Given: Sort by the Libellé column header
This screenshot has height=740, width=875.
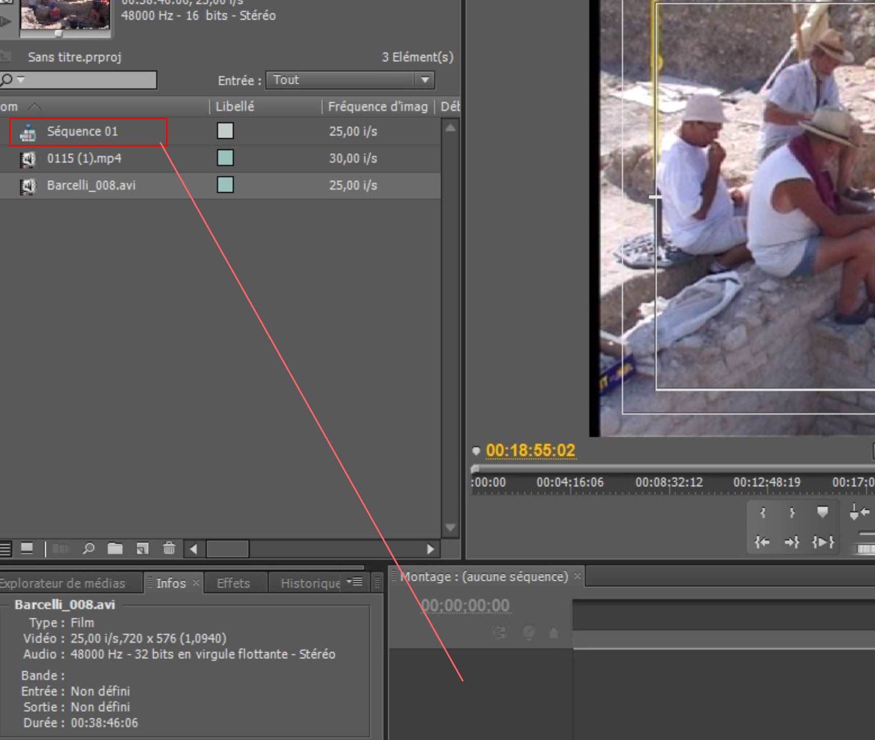Looking at the screenshot, I should [x=235, y=106].
